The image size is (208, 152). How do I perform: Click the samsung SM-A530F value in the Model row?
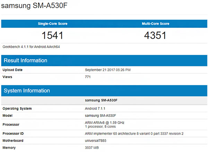101,116
